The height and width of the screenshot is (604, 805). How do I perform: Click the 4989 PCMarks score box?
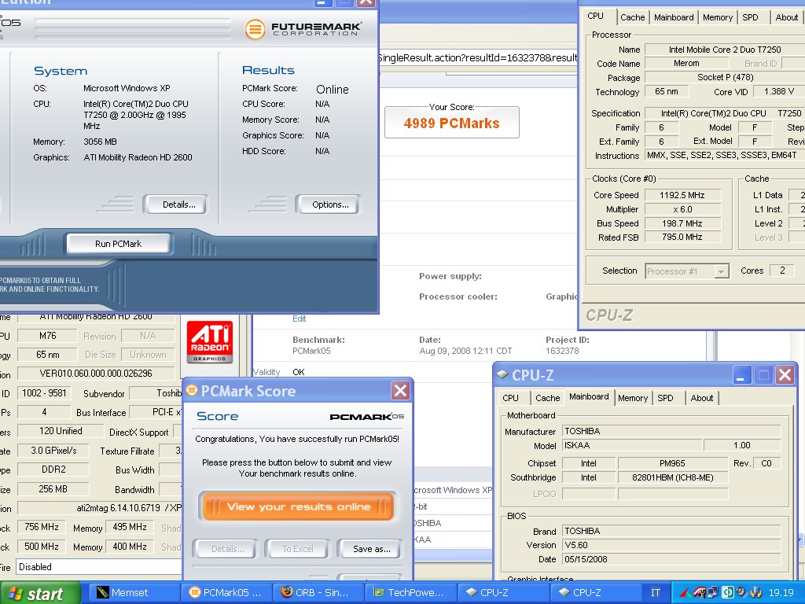pyautogui.click(x=452, y=123)
